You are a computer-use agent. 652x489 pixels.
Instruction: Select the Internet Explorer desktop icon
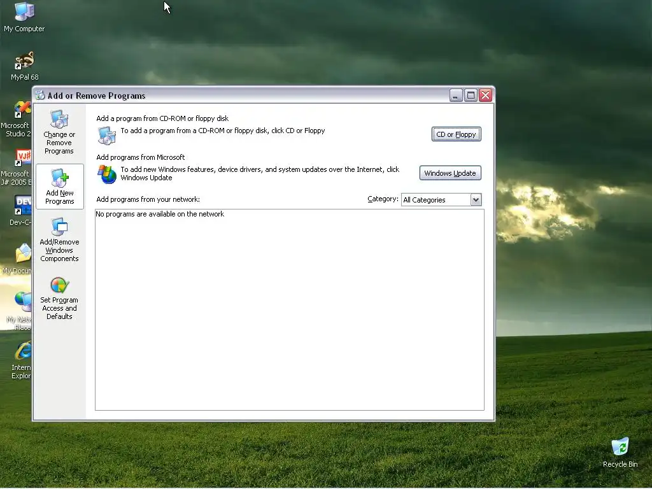[21, 360]
